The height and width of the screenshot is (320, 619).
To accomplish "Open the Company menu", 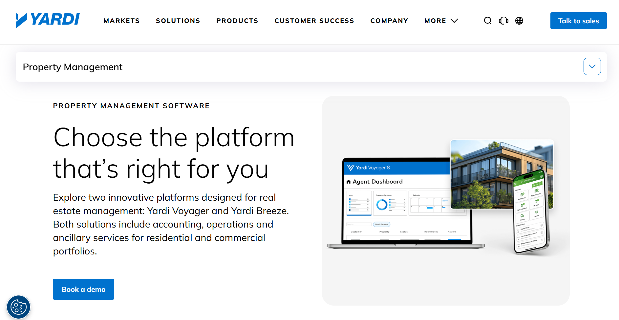I will pyautogui.click(x=389, y=21).
